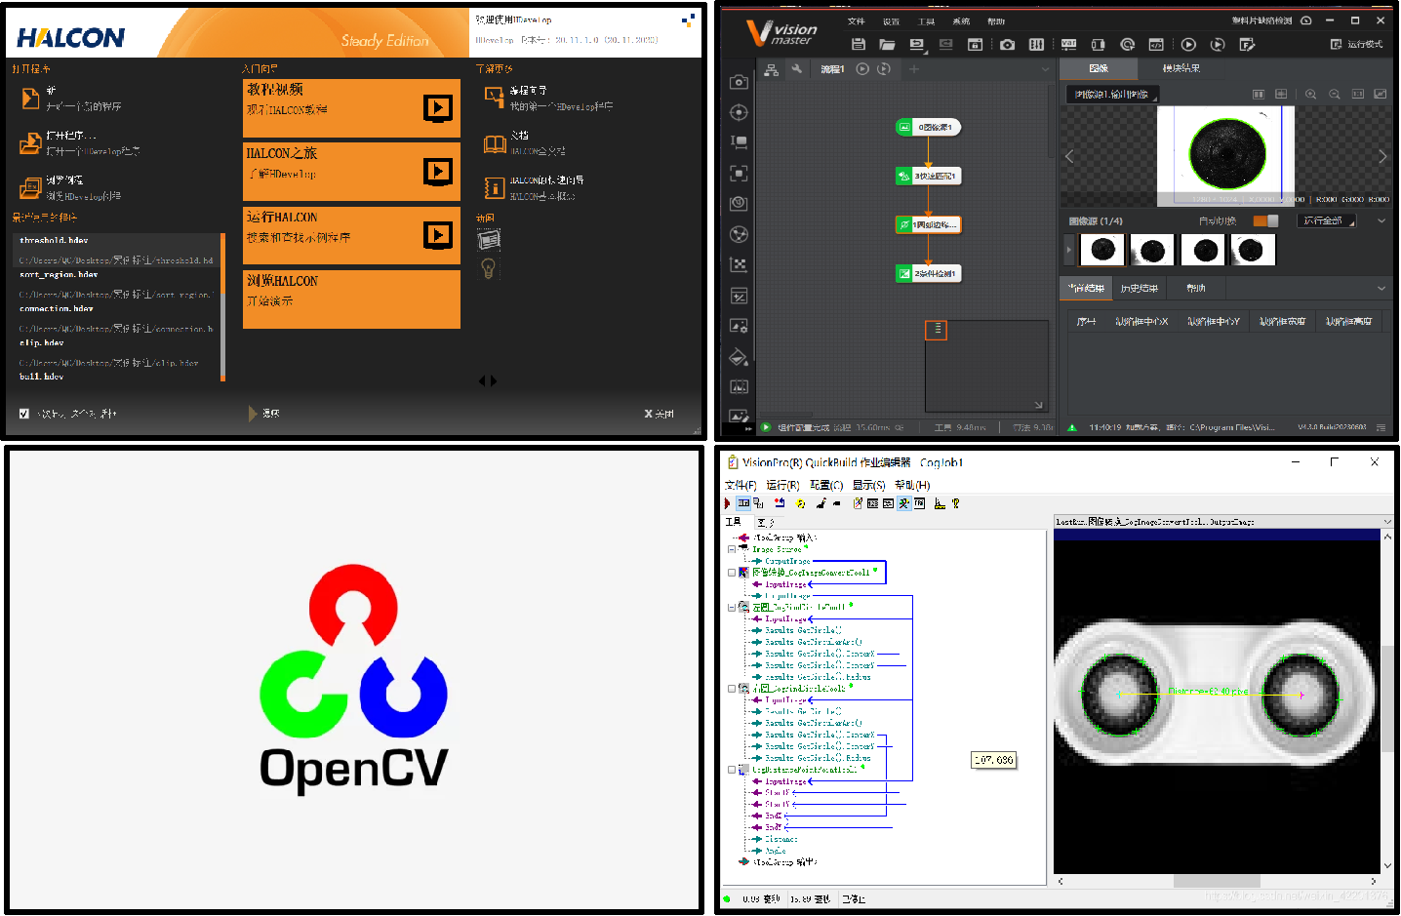Expand the thumbnail strip arrow in VisionMaster
This screenshot has height=916, width=1401.
(1069, 250)
